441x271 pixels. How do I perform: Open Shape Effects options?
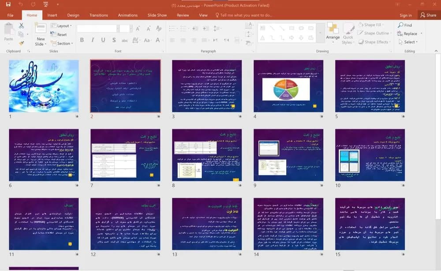(x=374, y=42)
